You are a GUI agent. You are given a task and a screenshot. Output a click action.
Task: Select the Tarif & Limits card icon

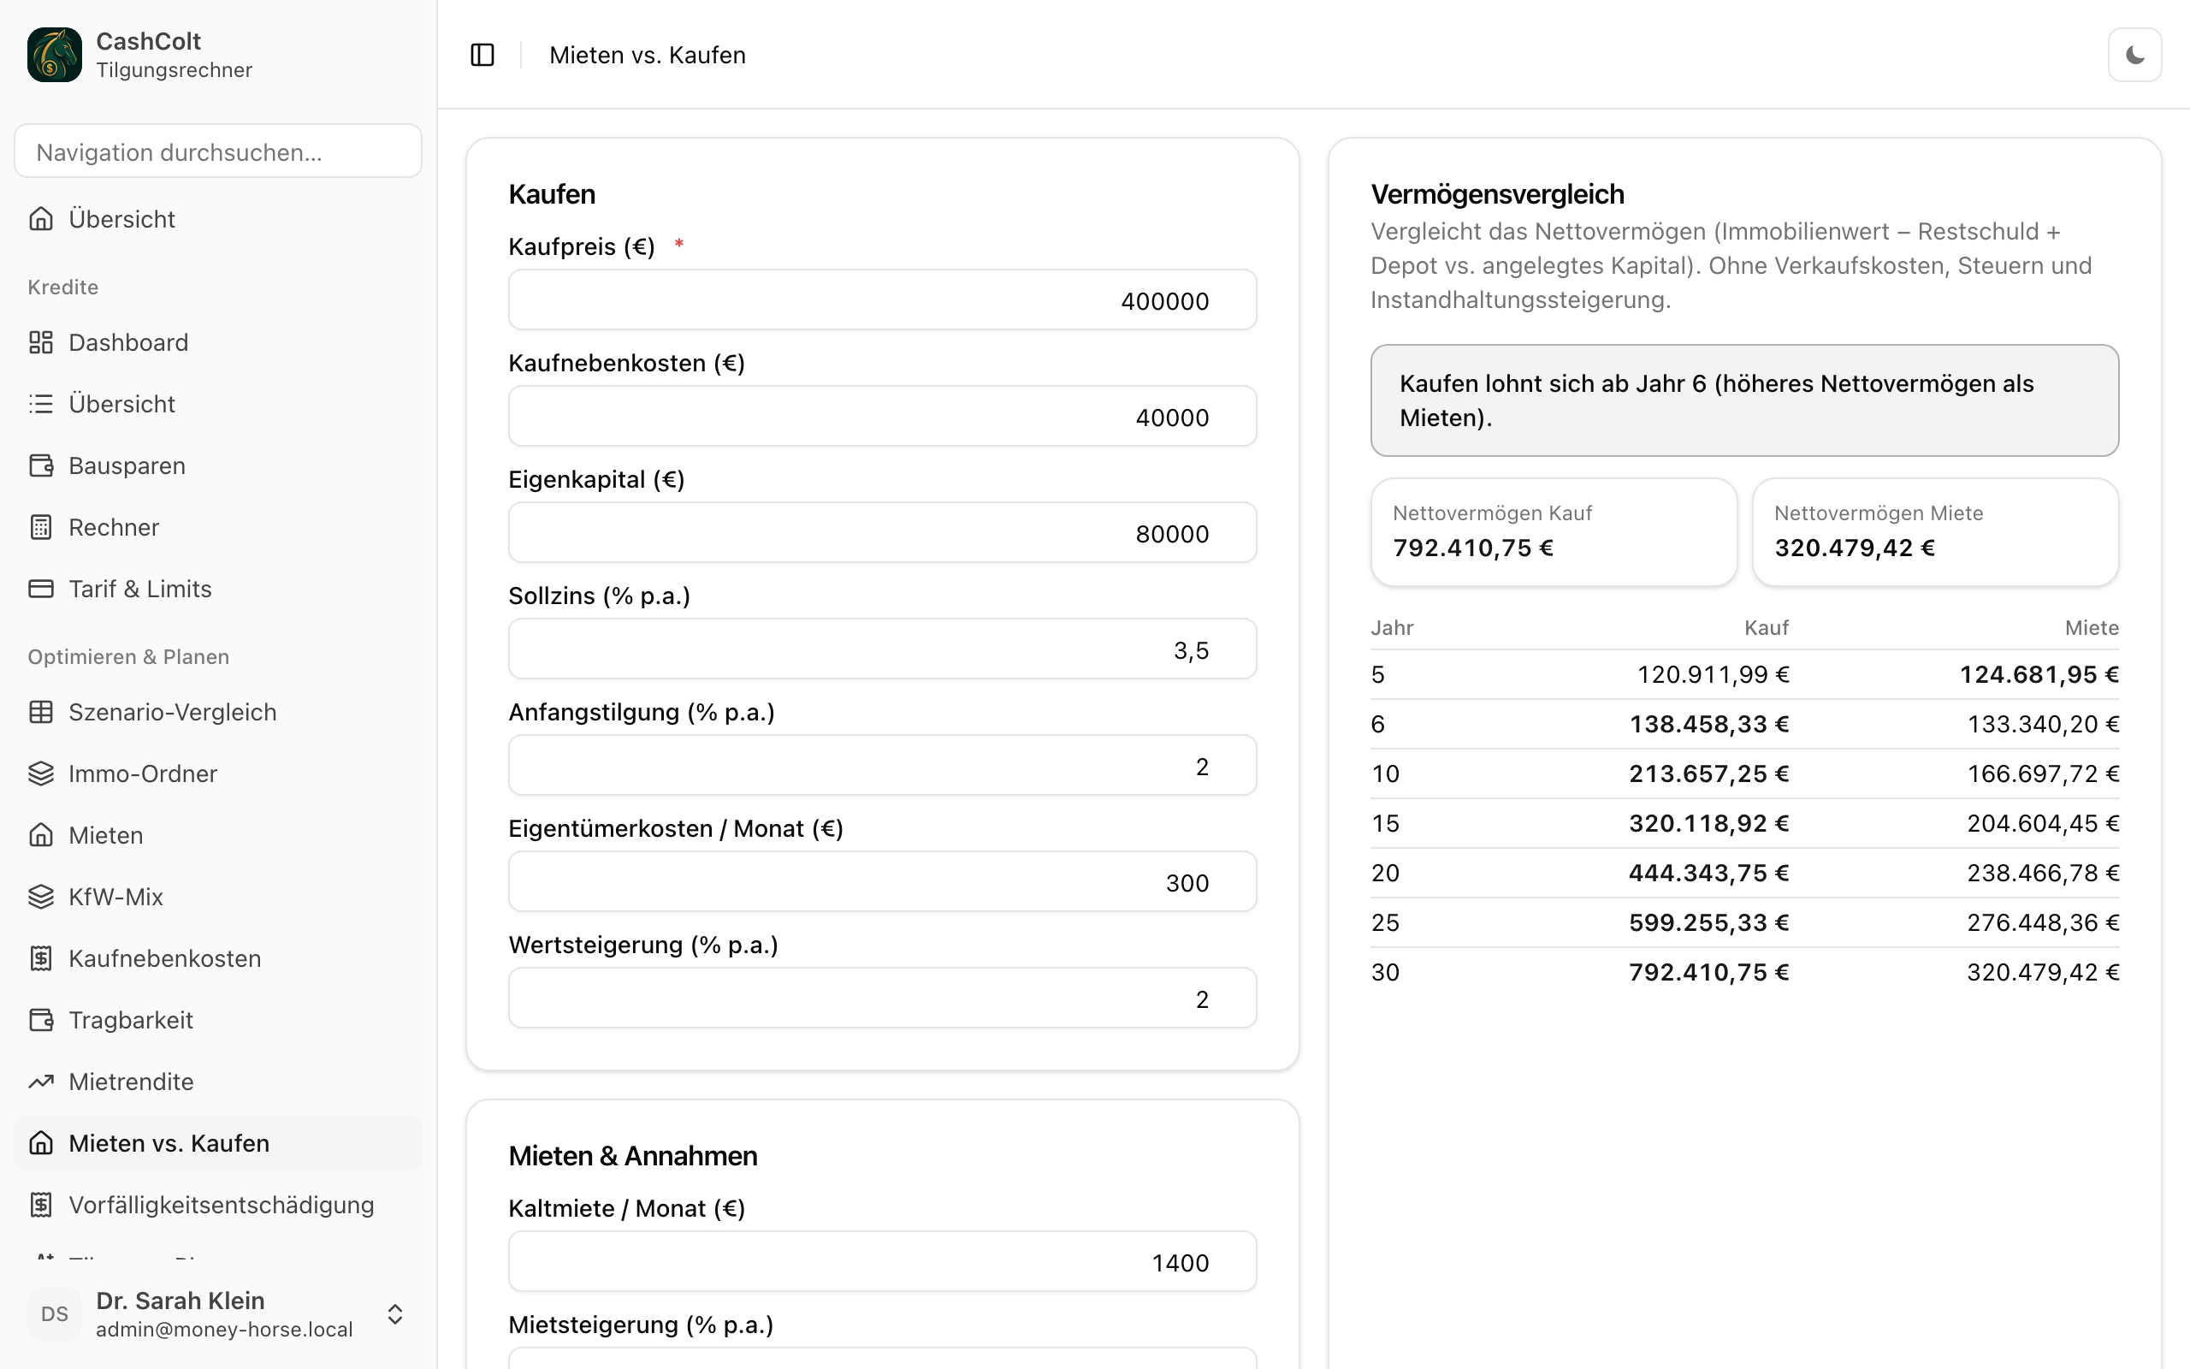41,589
